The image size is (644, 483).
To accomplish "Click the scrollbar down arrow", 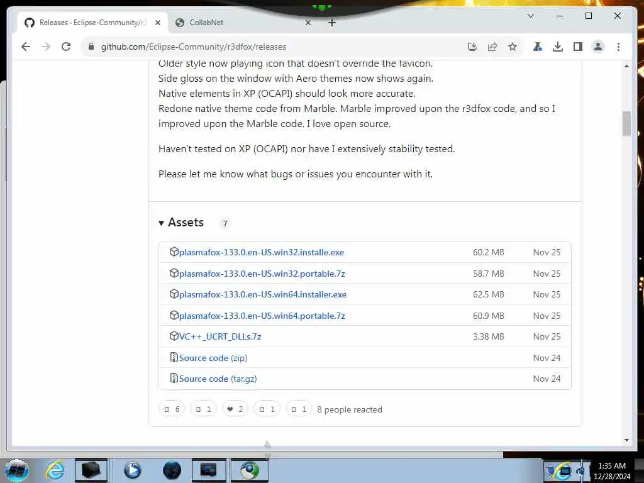I will [626, 440].
